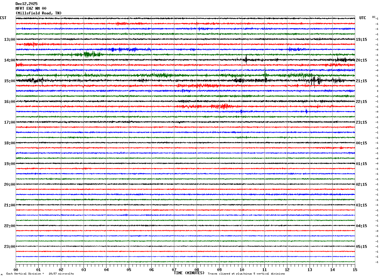The width and height of the screenshot is (380, 278).
Task: Click minute 03 tick label on time axis
Action: [x=84, y=270]
